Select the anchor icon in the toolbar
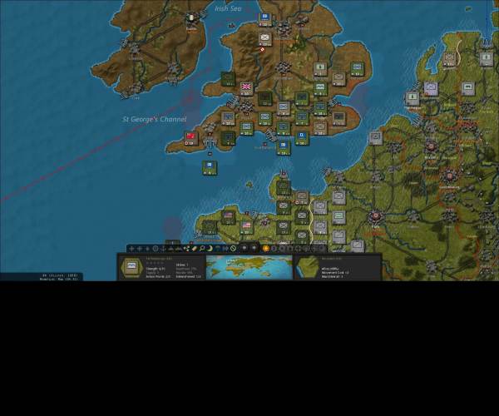Screen dimensions: 499x416 coord(163,249)
